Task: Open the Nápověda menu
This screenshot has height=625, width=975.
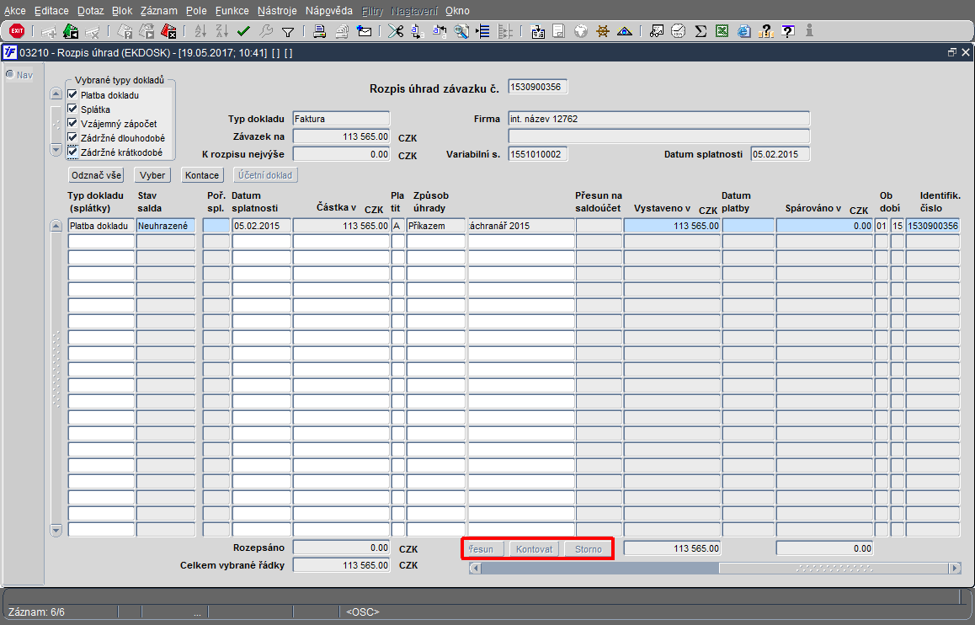Action: [x=329, y=11]
